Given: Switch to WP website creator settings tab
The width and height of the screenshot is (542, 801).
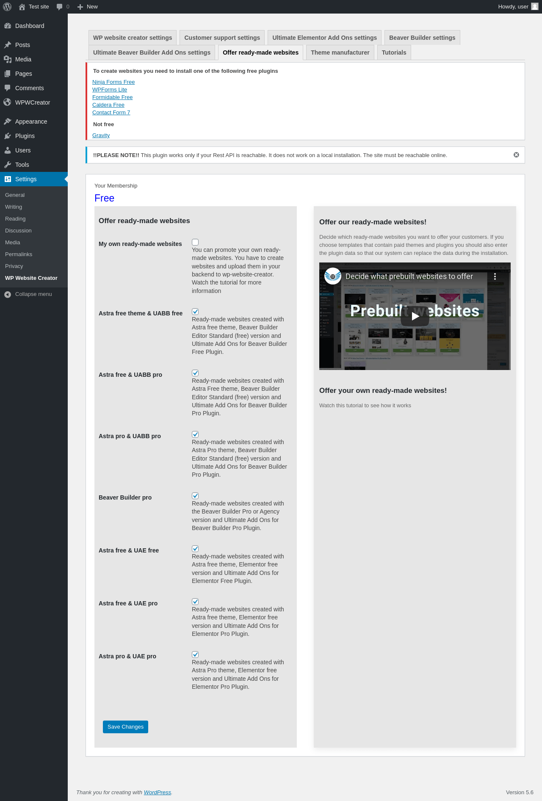Looking at the screenshot, I should [x=133, y=38].
